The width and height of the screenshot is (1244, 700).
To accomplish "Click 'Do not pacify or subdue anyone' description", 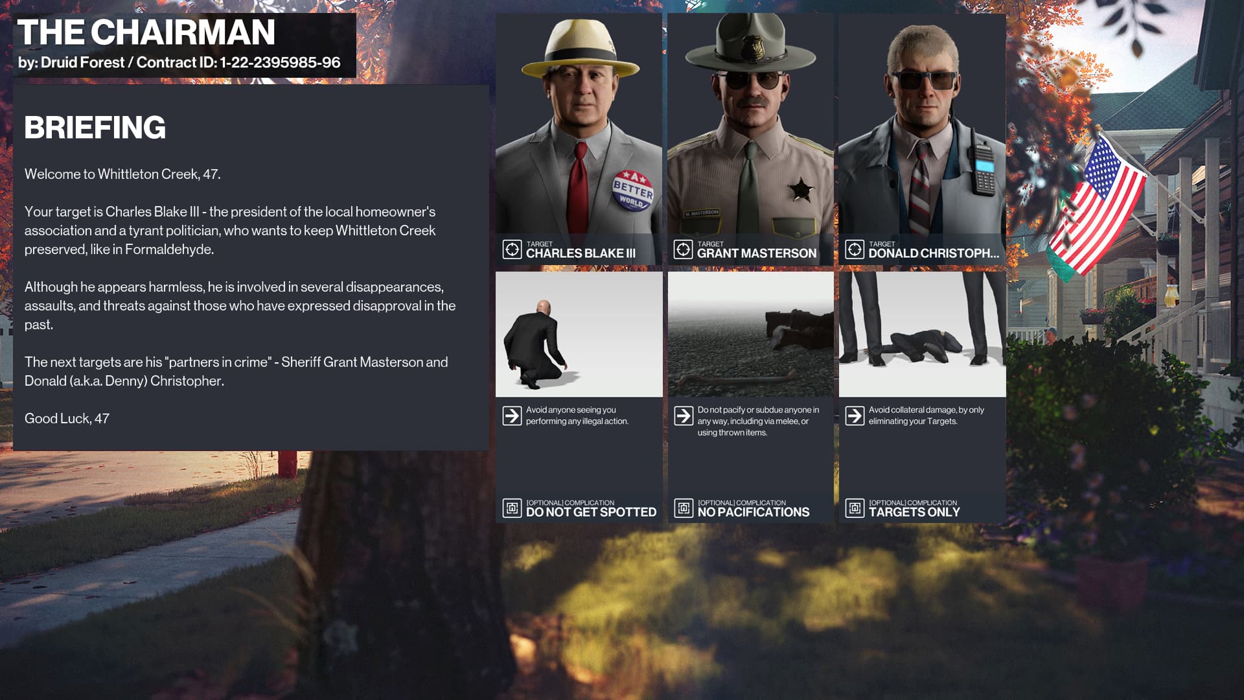I will tap(758, 421).
